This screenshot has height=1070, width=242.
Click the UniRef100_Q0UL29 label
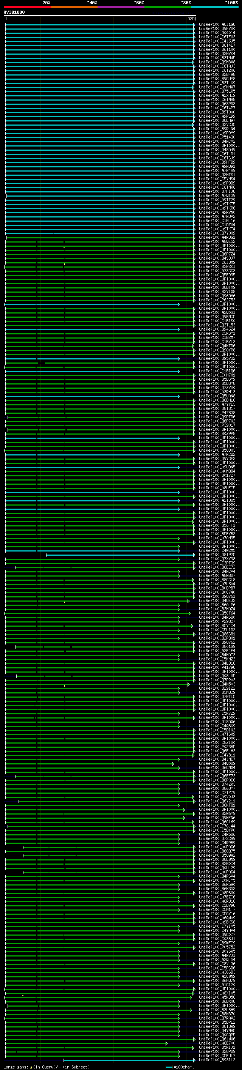[x=217, y=868]
